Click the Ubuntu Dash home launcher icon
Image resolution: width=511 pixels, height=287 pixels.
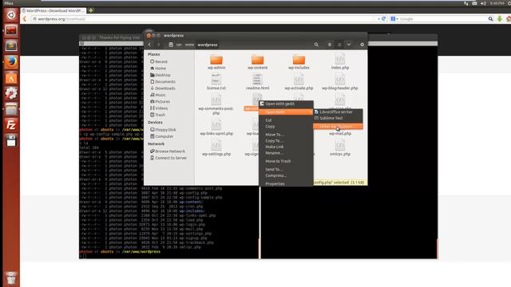[x=11, y=15]
